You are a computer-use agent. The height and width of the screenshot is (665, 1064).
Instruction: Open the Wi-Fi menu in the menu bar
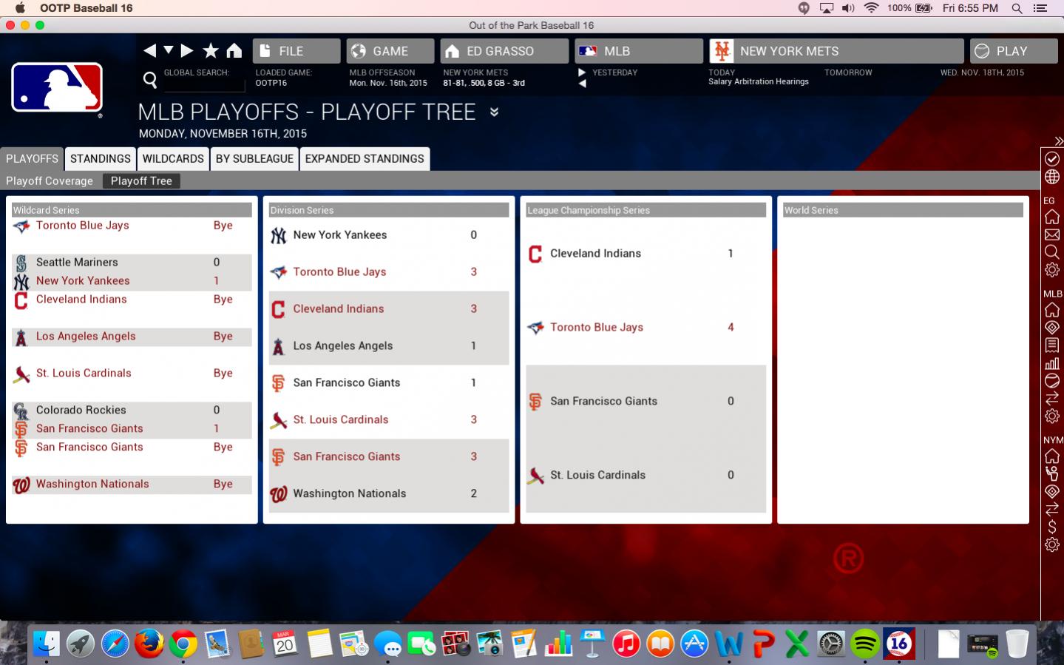click(x=871, y=8)
